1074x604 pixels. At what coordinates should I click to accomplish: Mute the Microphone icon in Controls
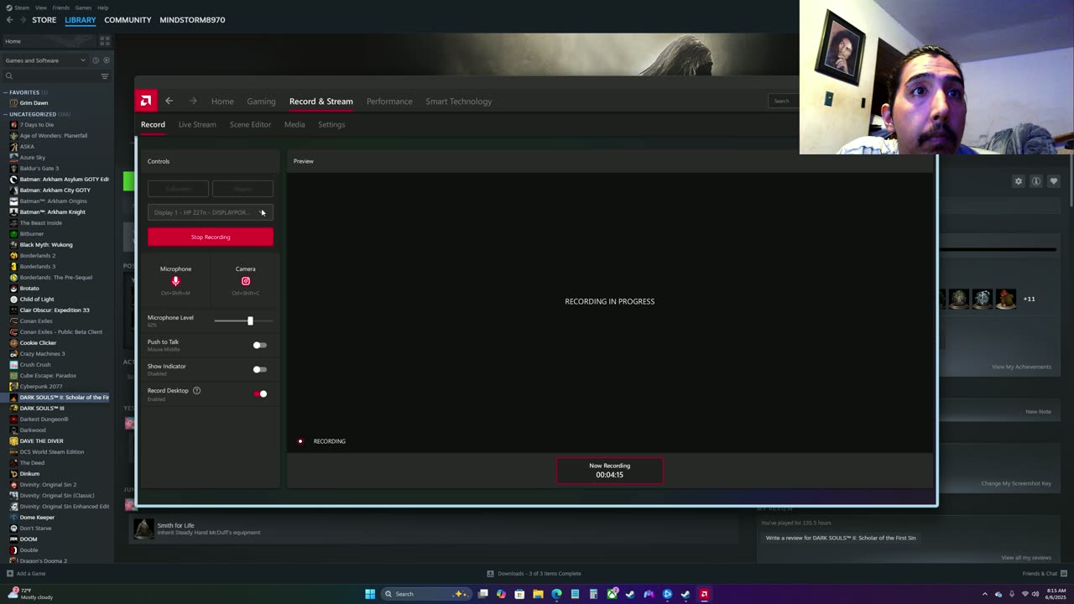pos(175,281)
